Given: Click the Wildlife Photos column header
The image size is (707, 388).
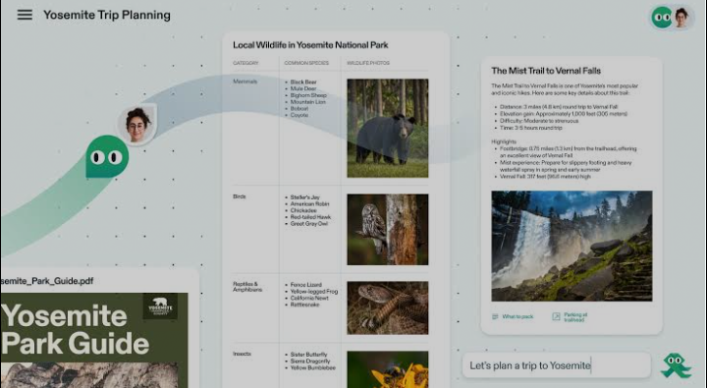Looking at the screenshot, I should coord(368,63).
